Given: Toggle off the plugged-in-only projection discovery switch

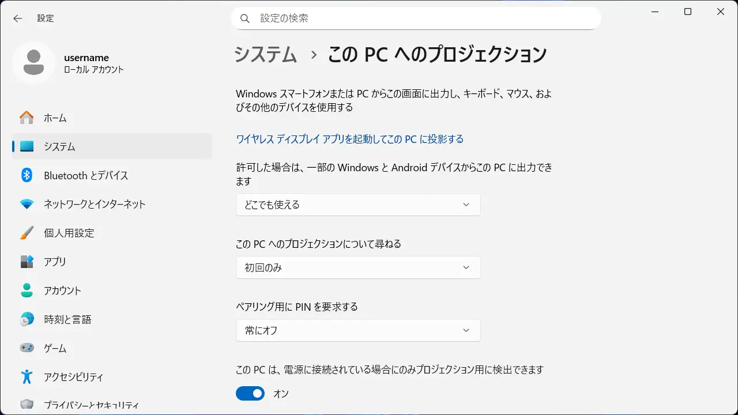Looking at the screenshot, I should (x=250, y=394).
